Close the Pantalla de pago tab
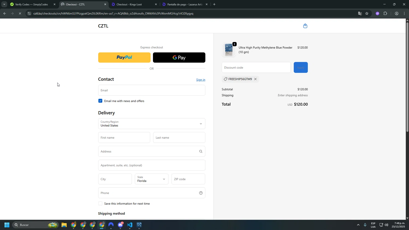409x230 pixels. (x=207, y=4)
